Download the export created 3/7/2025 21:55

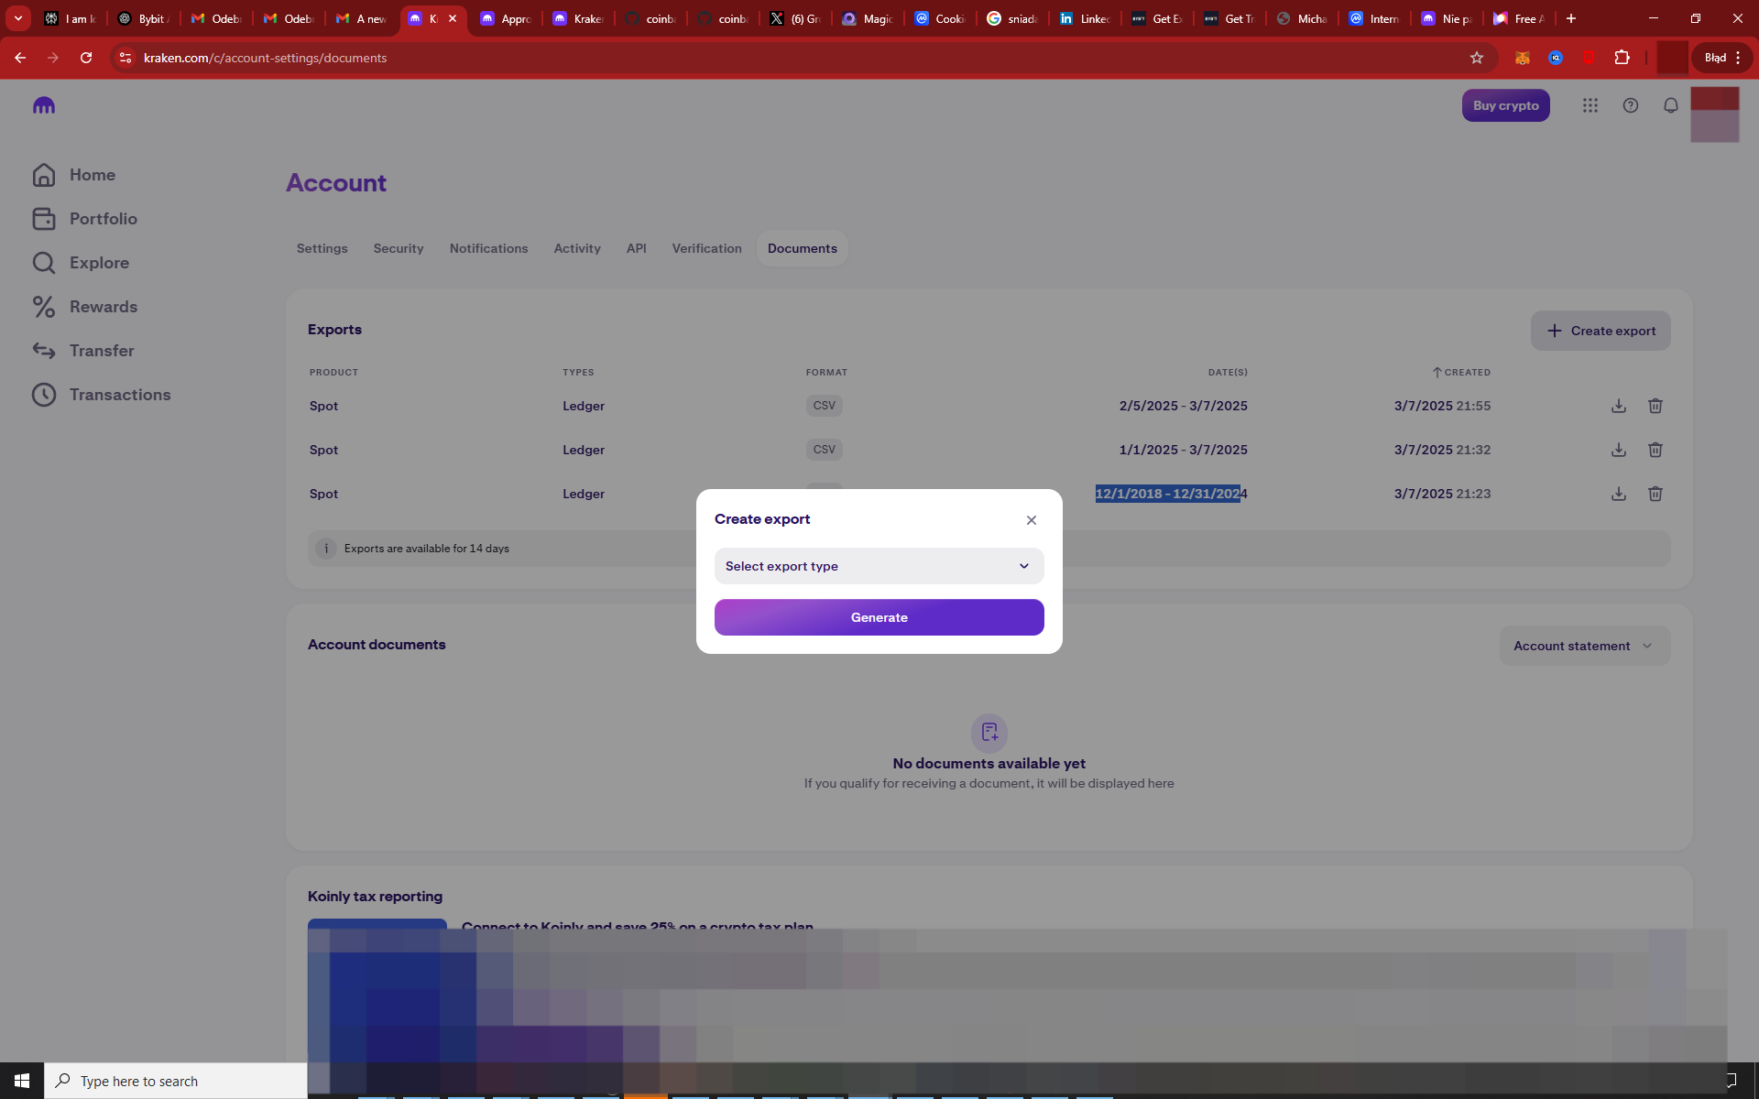coord(1619,406)
